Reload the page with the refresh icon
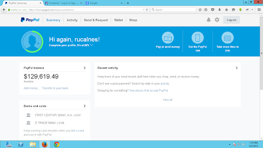 (147, 10)
